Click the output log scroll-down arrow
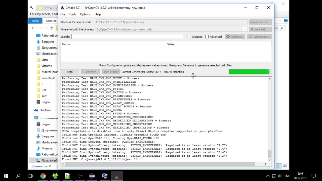This screenshot has height=181, width=322. [x=269, y=160]
